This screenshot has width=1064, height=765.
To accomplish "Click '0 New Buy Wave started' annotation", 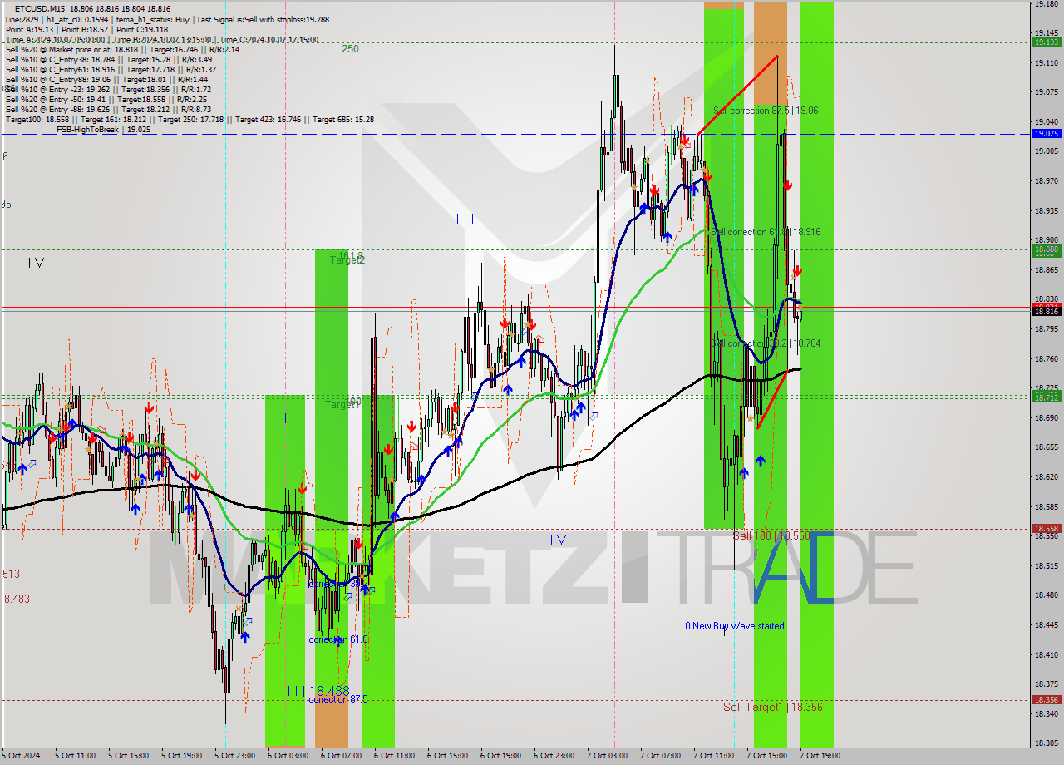I will 734,626.
